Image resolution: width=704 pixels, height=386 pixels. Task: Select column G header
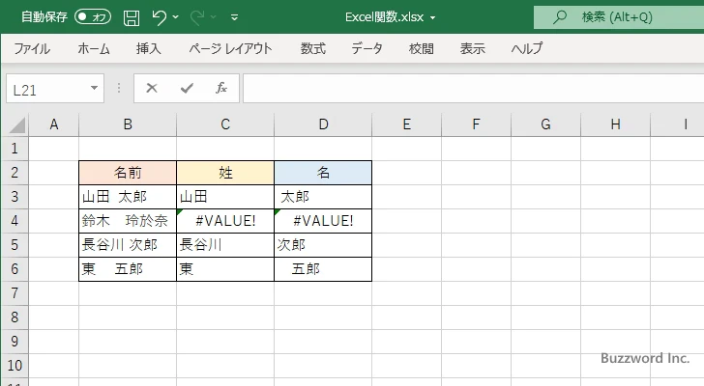tap(546, 124)
